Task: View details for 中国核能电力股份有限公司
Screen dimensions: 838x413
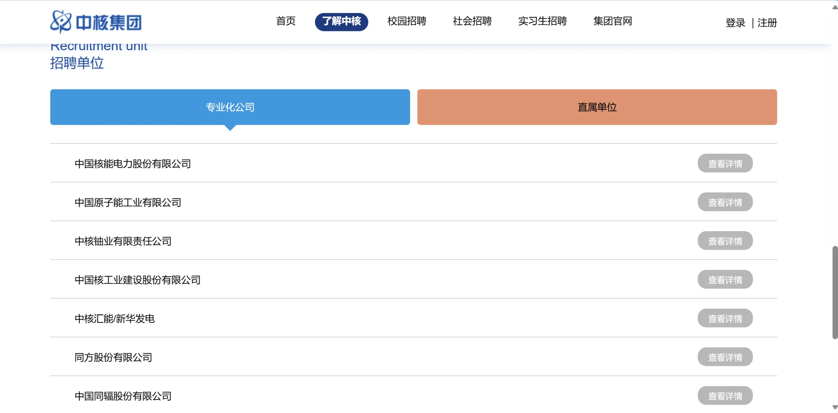Action: point(725,163)
